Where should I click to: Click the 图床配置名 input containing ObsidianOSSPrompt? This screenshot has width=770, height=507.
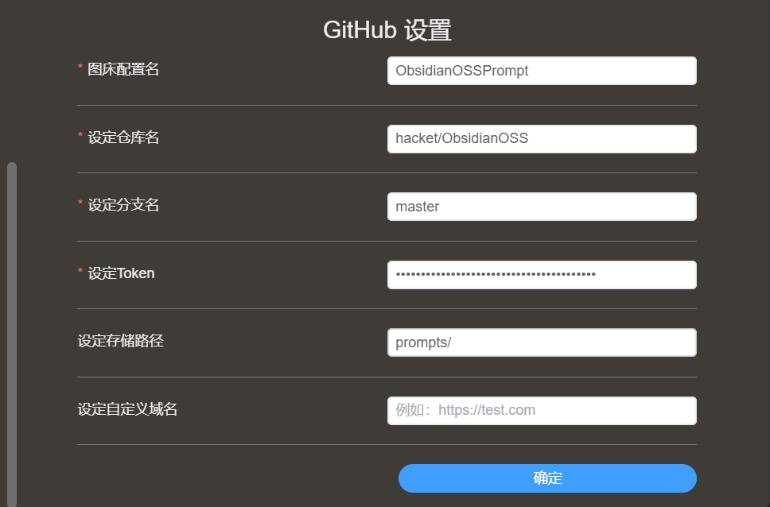pyautogui.click(x=542, y=71)
